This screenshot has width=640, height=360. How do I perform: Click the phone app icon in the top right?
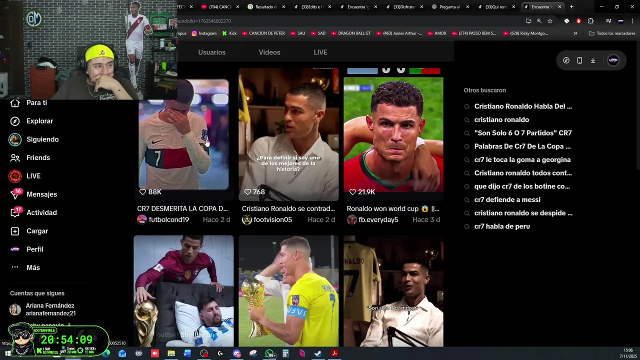[579, 60]
